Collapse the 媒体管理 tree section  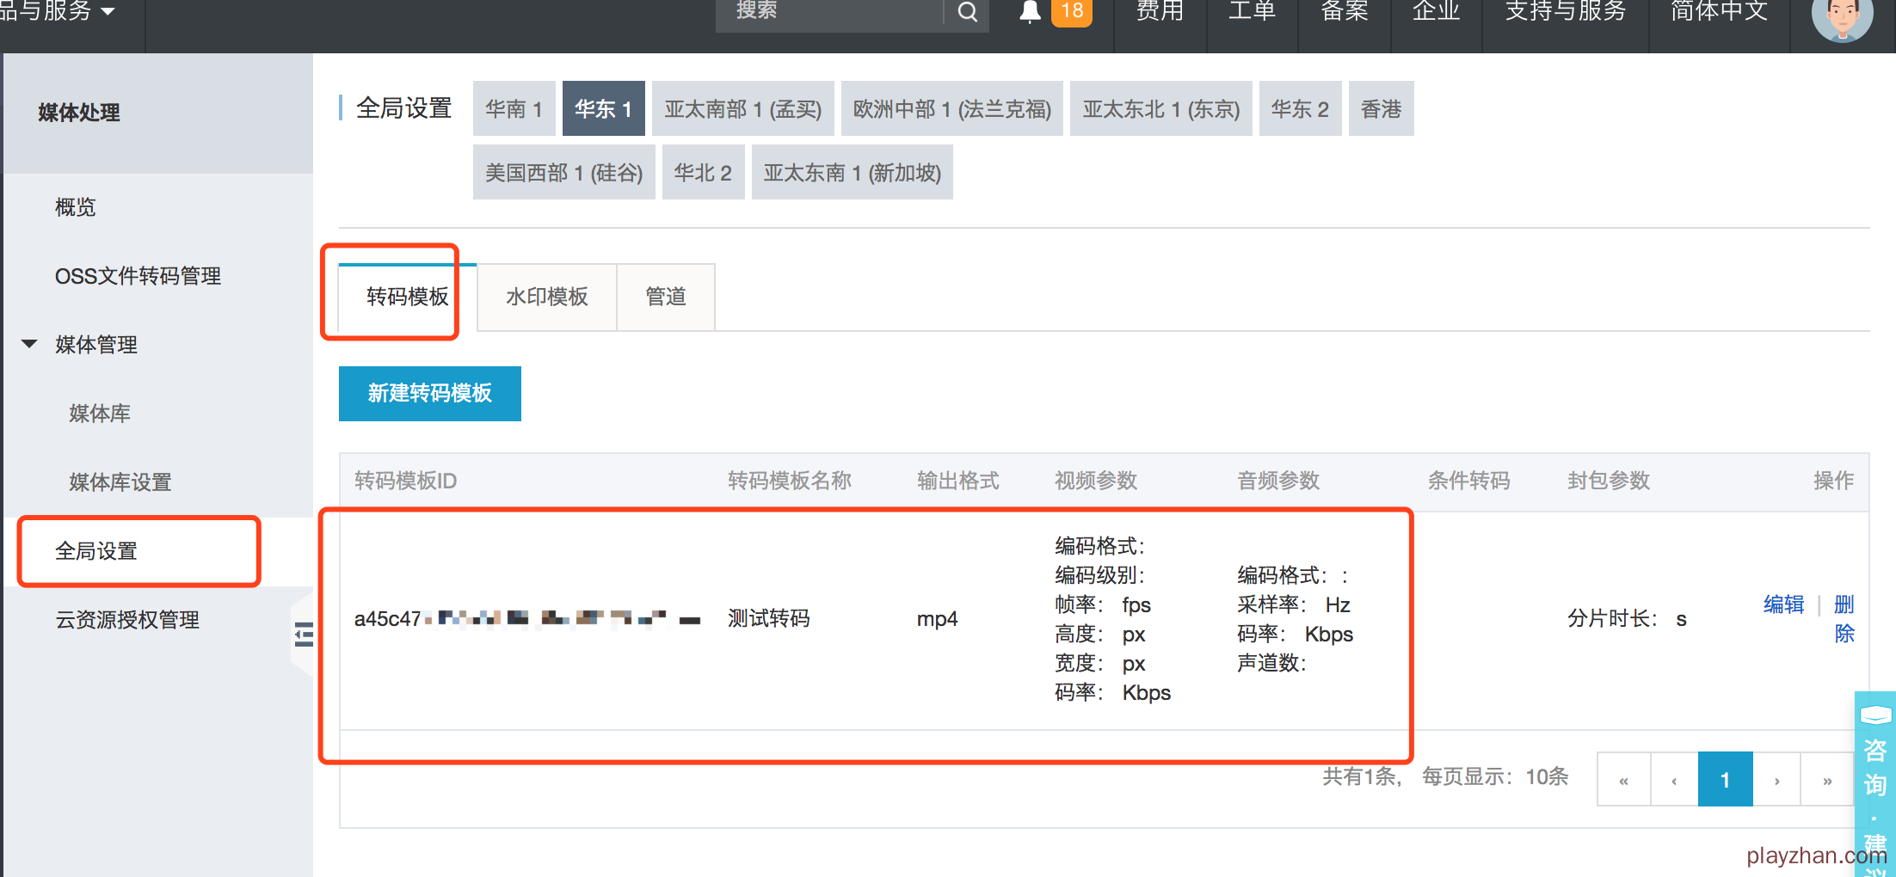click(29, 344)
